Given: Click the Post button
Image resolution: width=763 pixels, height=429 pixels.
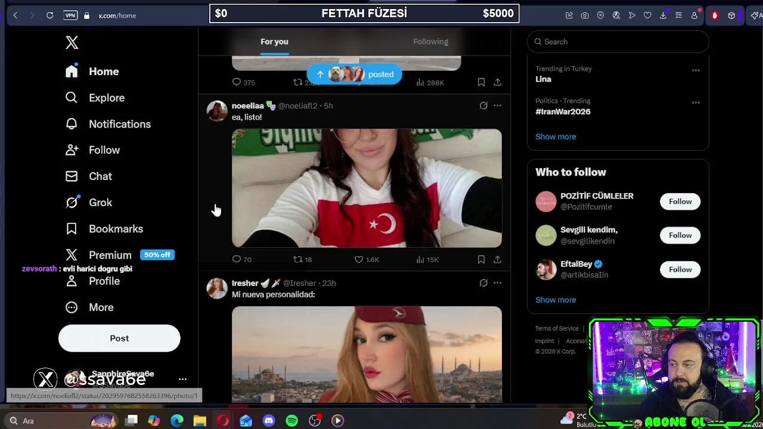Looking at the screenshot, I should click(119, 338).
